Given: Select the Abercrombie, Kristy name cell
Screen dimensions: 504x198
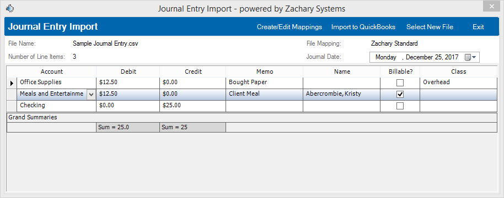Looking at the screenshot, I should point(342,94).
